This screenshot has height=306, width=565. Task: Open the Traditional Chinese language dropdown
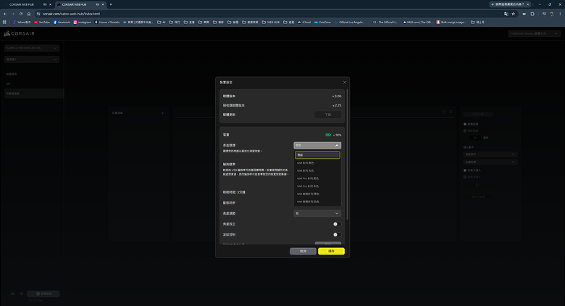(x=534, y=33)
